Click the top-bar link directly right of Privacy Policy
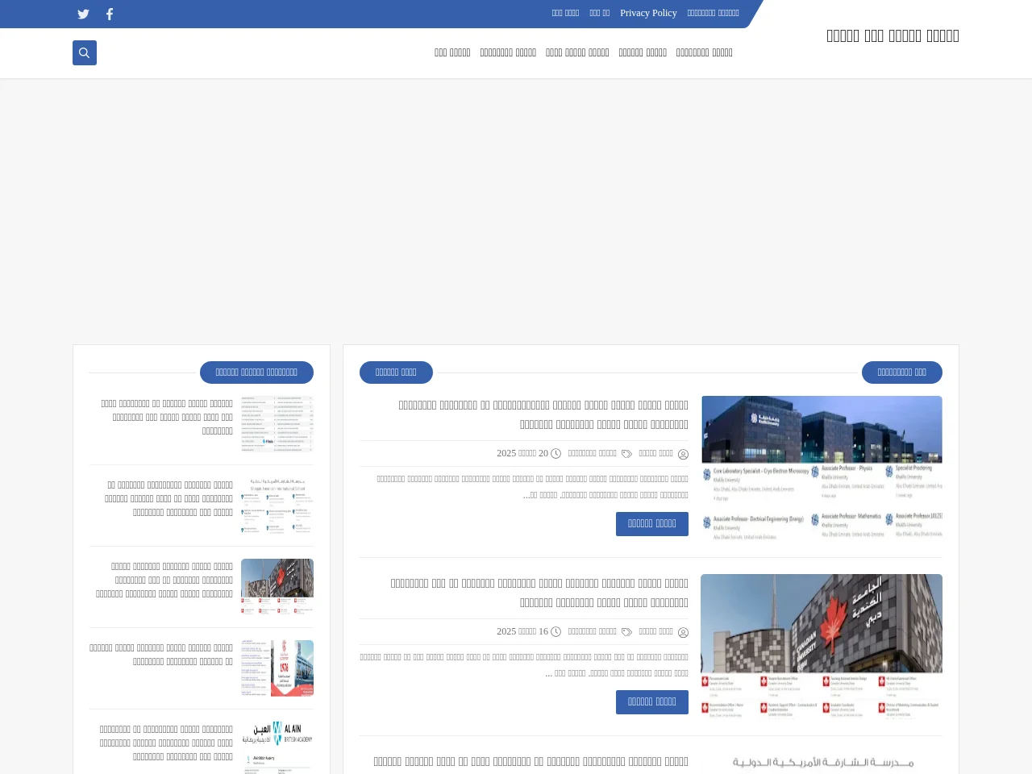Screen dimensions: 1032x774 713,13
